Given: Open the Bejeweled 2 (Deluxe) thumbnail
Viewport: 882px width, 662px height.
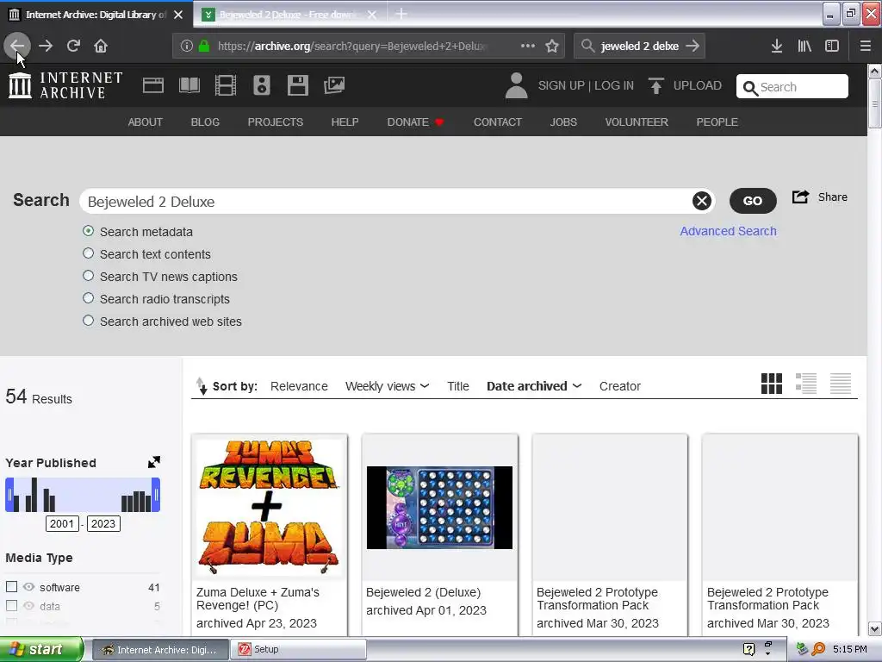Looking at the screenshot, I should point(439,507).
